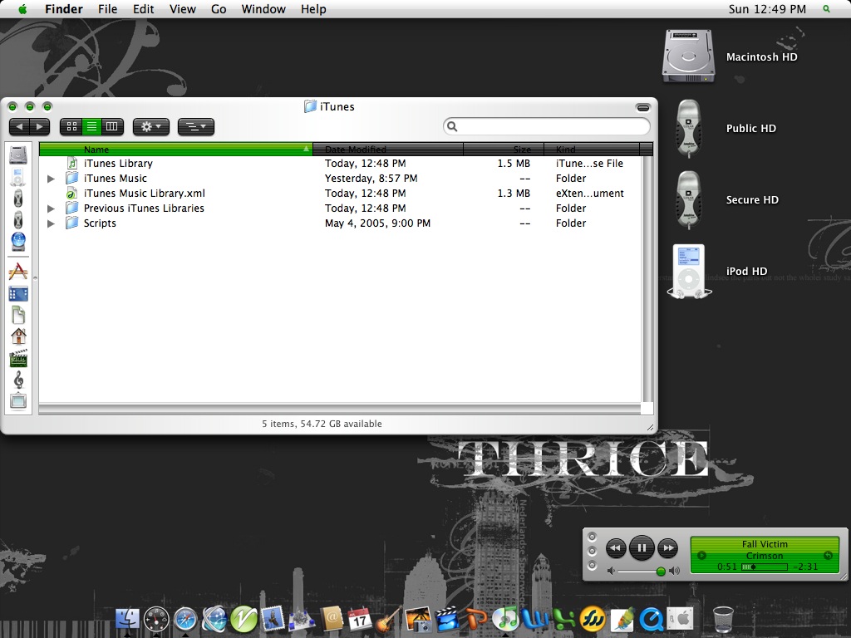The image size is (851, 638).
Task: Switch Finder to list view
Action: pyautogui.click(x=91, y=126)
